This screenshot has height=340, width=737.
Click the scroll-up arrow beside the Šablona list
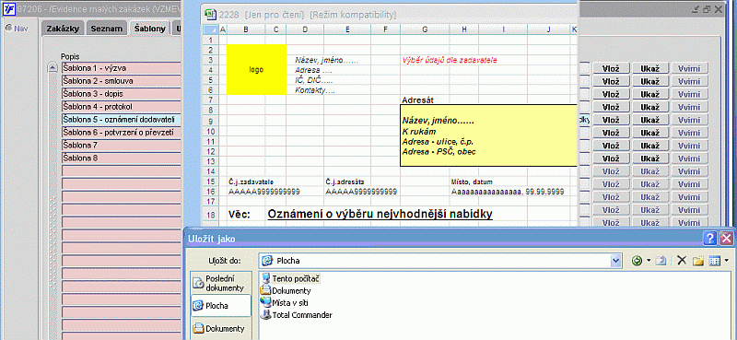(53, 68)
